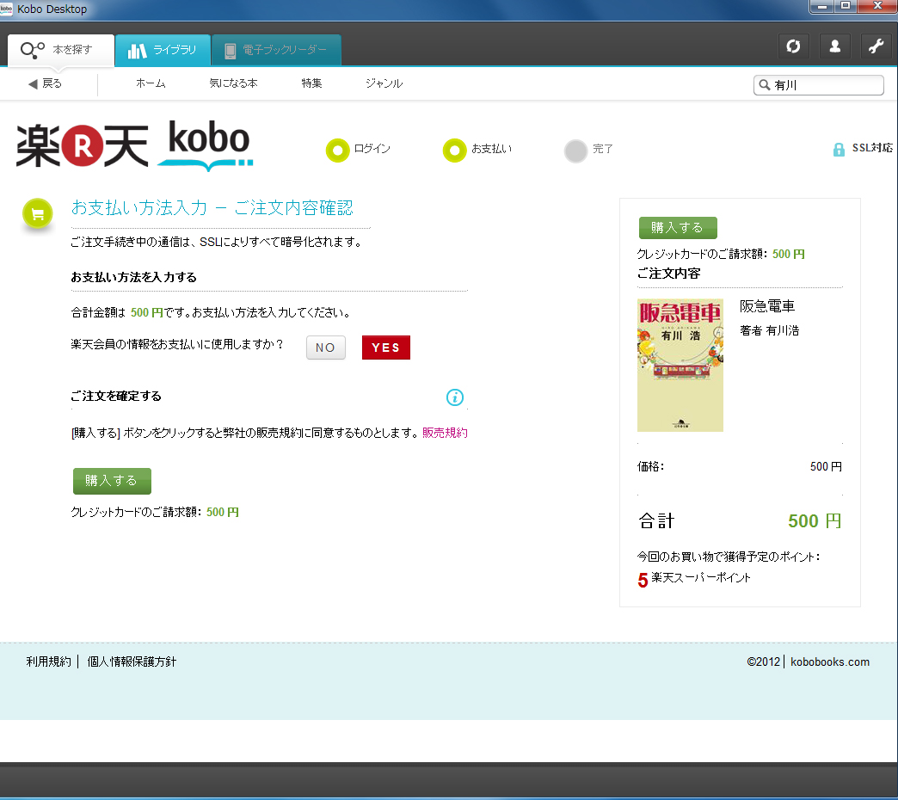Click the sync refresh icon
The image size is (898, 800).
[793, 46]
